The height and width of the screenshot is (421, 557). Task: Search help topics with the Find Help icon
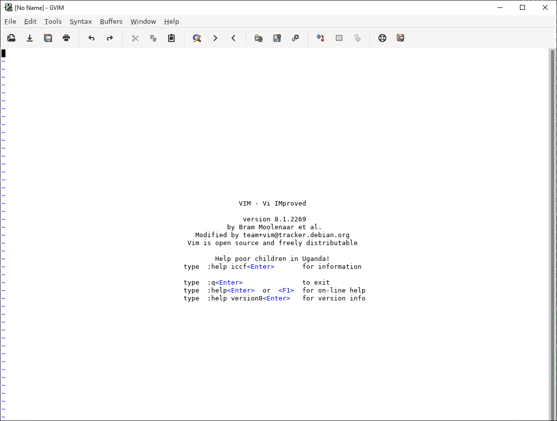400,38
